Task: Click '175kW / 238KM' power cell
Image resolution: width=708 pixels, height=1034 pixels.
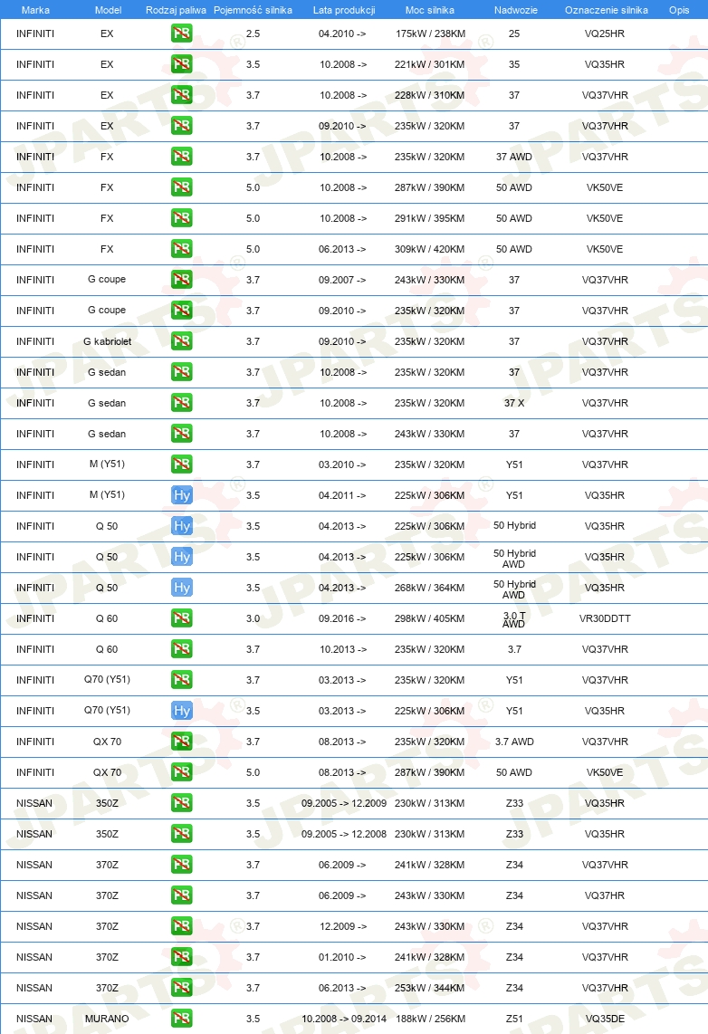Action: pyautogui.click(x=430, y=33)
